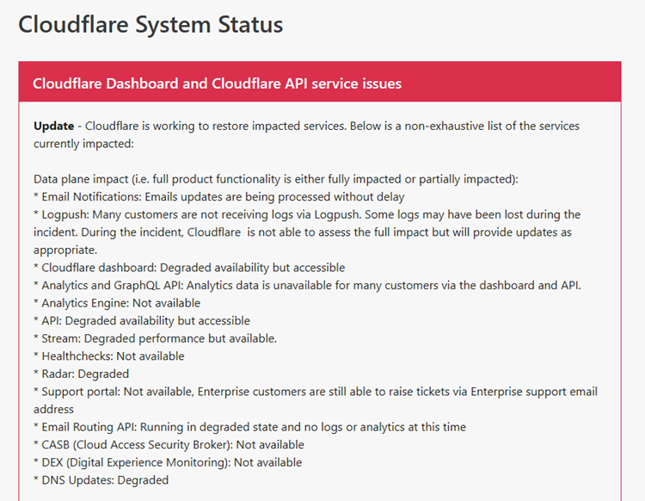Click the 'currently impacted' text line
The width and height of the screenshot is (645, 501).
[83, 144]
